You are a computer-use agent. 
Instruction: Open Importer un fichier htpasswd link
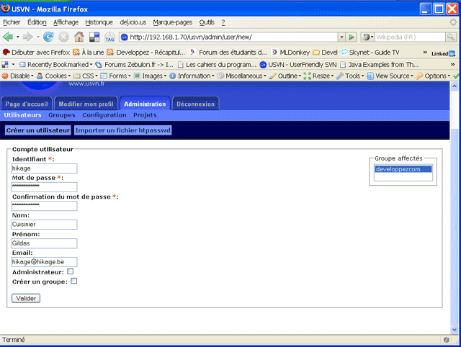pyautogui.click(x=123, y=130)
